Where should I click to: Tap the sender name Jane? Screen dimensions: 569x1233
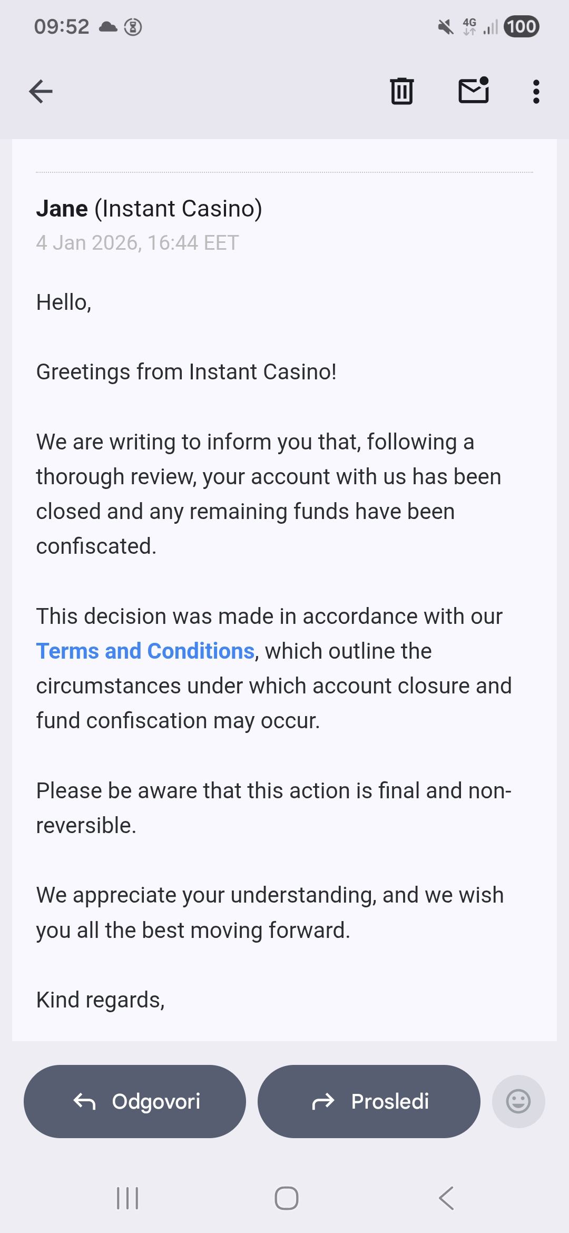pos(62,209)
